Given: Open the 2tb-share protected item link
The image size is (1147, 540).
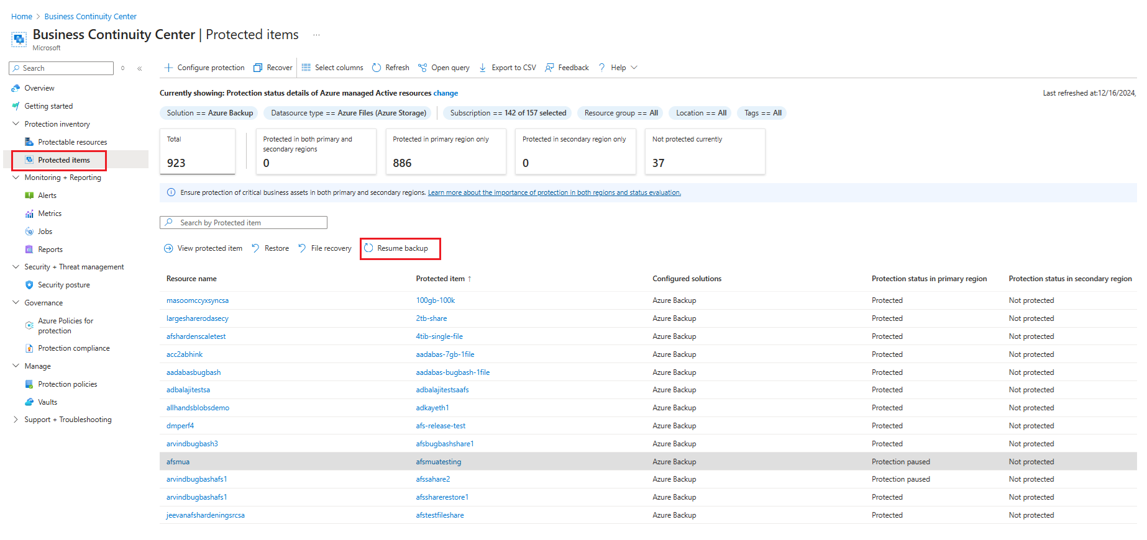Looking at the screenshot, I should pyautogui.click(x=431, y=318).
